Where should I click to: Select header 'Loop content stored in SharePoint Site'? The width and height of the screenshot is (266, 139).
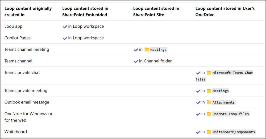pos(156,12)
